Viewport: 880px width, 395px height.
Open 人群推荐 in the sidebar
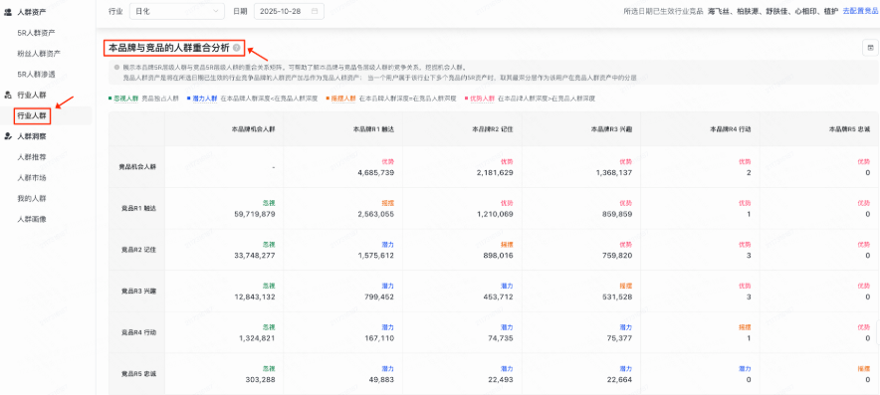click(32, 157)
